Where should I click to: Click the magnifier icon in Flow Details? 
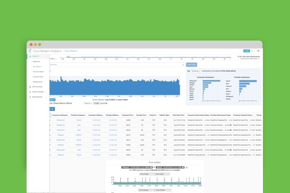[187, 167]
